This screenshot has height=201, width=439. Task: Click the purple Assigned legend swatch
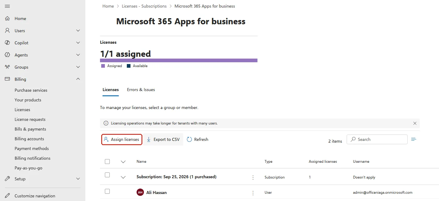tap(103, 66)
